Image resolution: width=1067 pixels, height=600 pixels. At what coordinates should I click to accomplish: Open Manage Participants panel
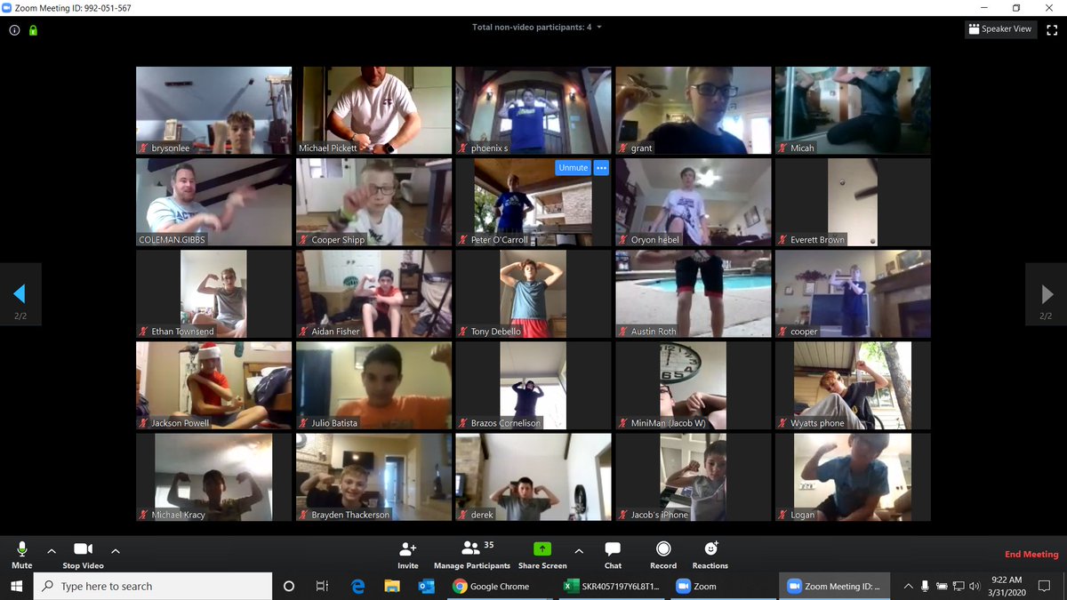[472, 555]
